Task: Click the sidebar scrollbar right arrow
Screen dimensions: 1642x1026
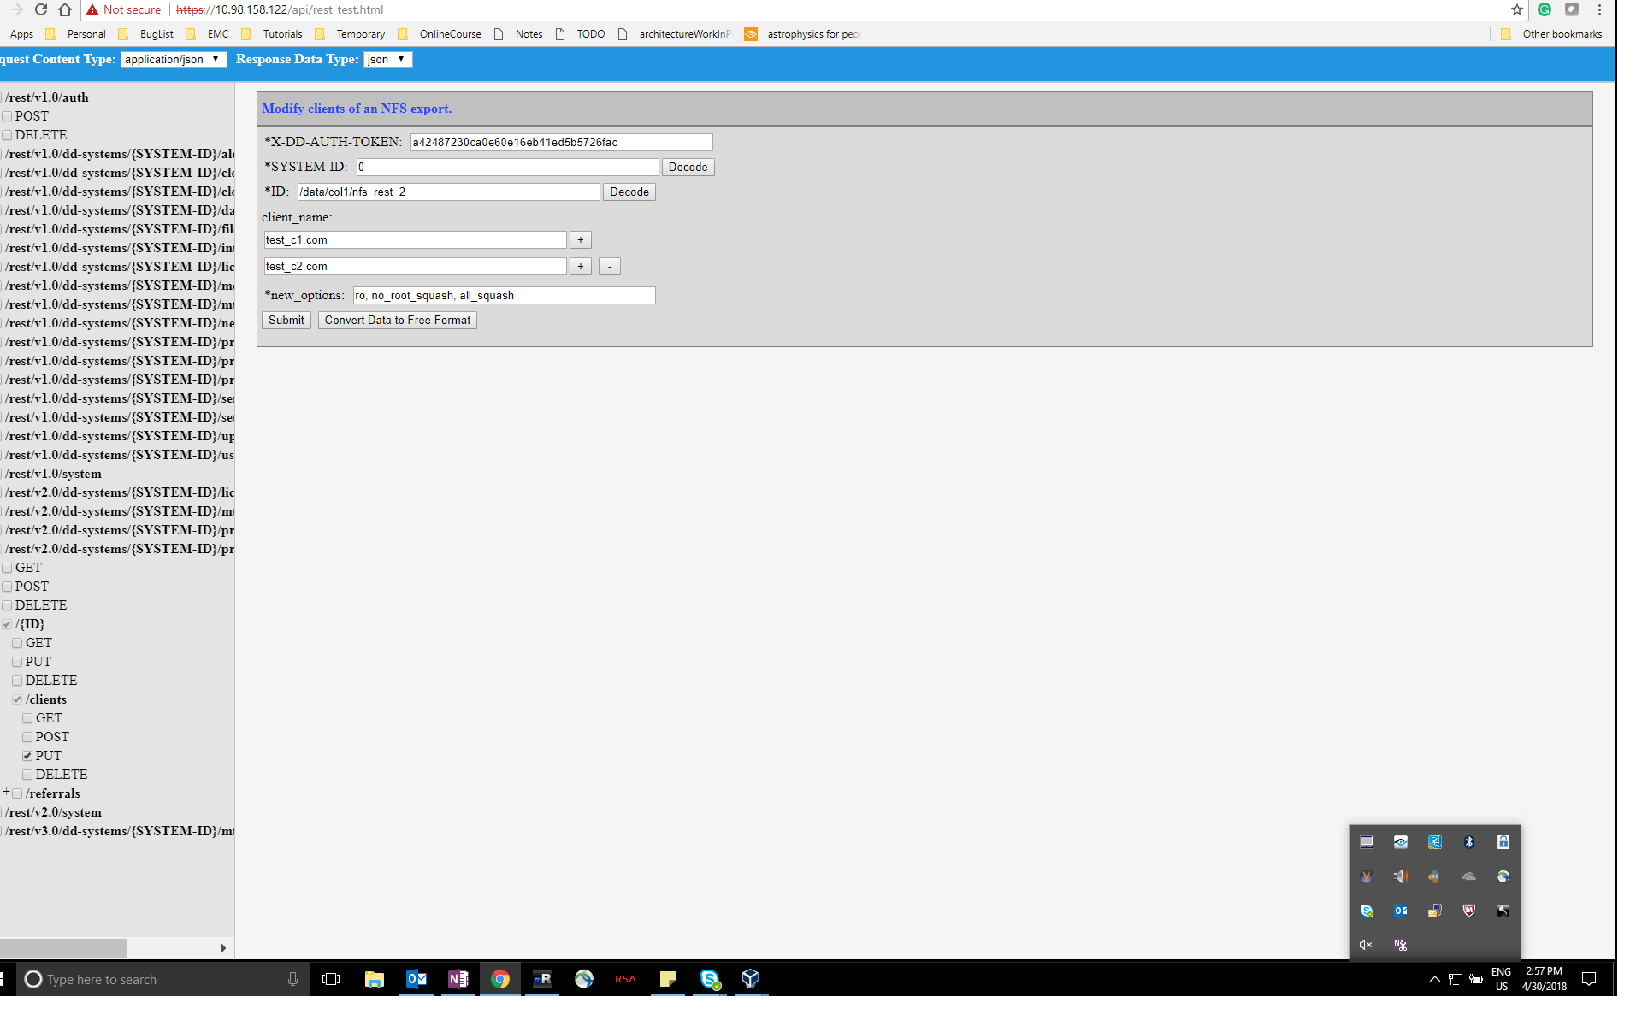Action: [x=222, y=947]
